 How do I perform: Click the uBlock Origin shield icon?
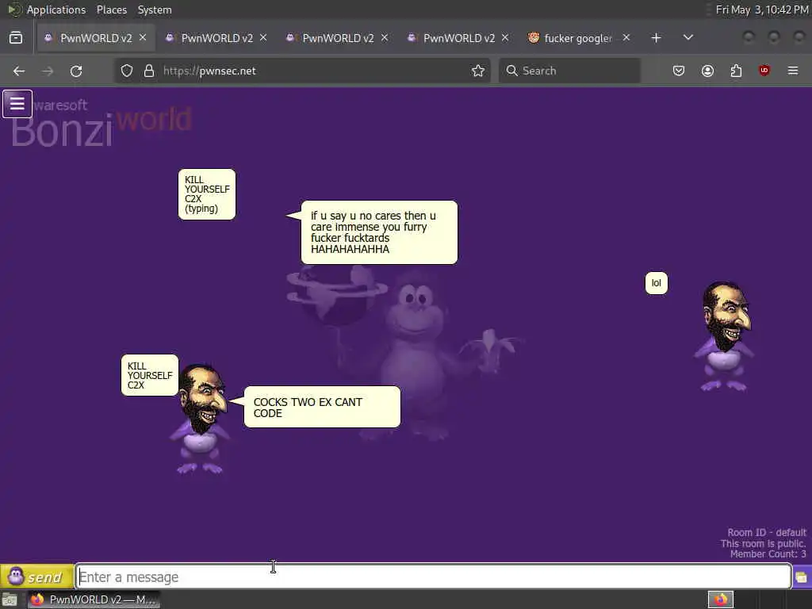764,71
